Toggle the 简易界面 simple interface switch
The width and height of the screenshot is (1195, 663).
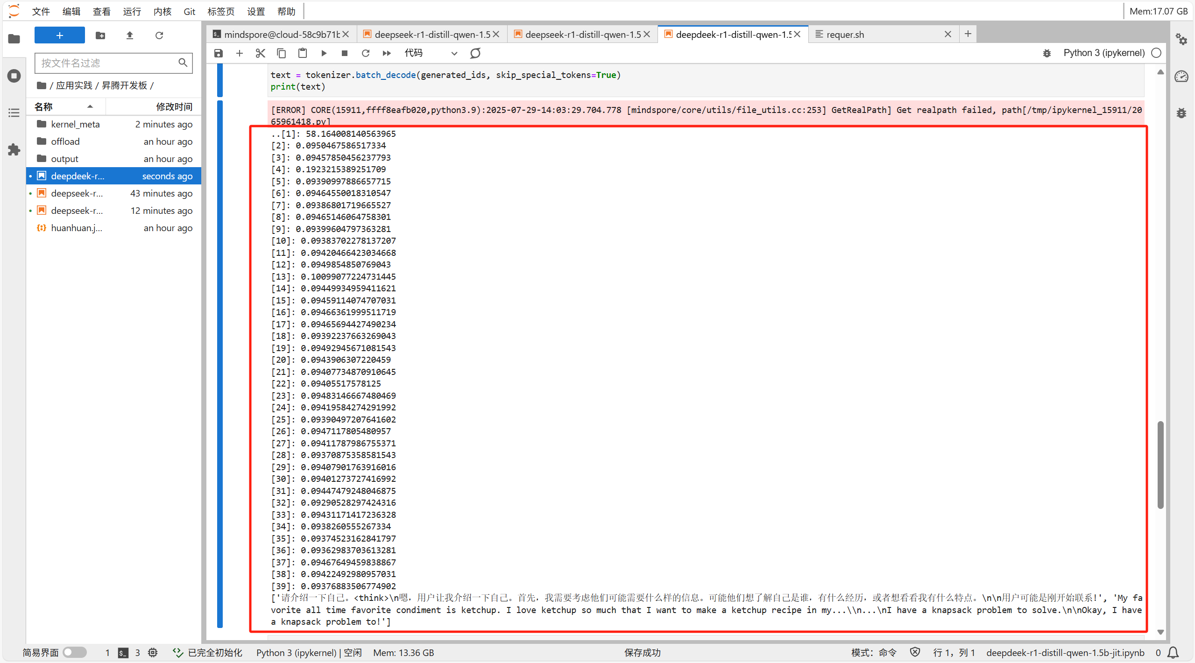tap(75, 652)
